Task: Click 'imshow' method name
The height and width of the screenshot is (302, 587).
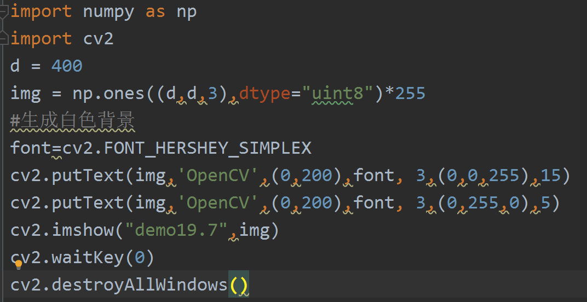Action: tap(83, 230)
